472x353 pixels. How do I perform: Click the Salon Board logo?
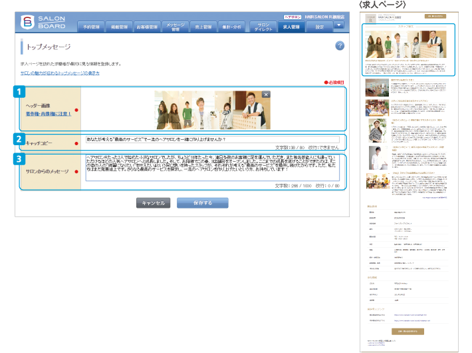(43, 23)
